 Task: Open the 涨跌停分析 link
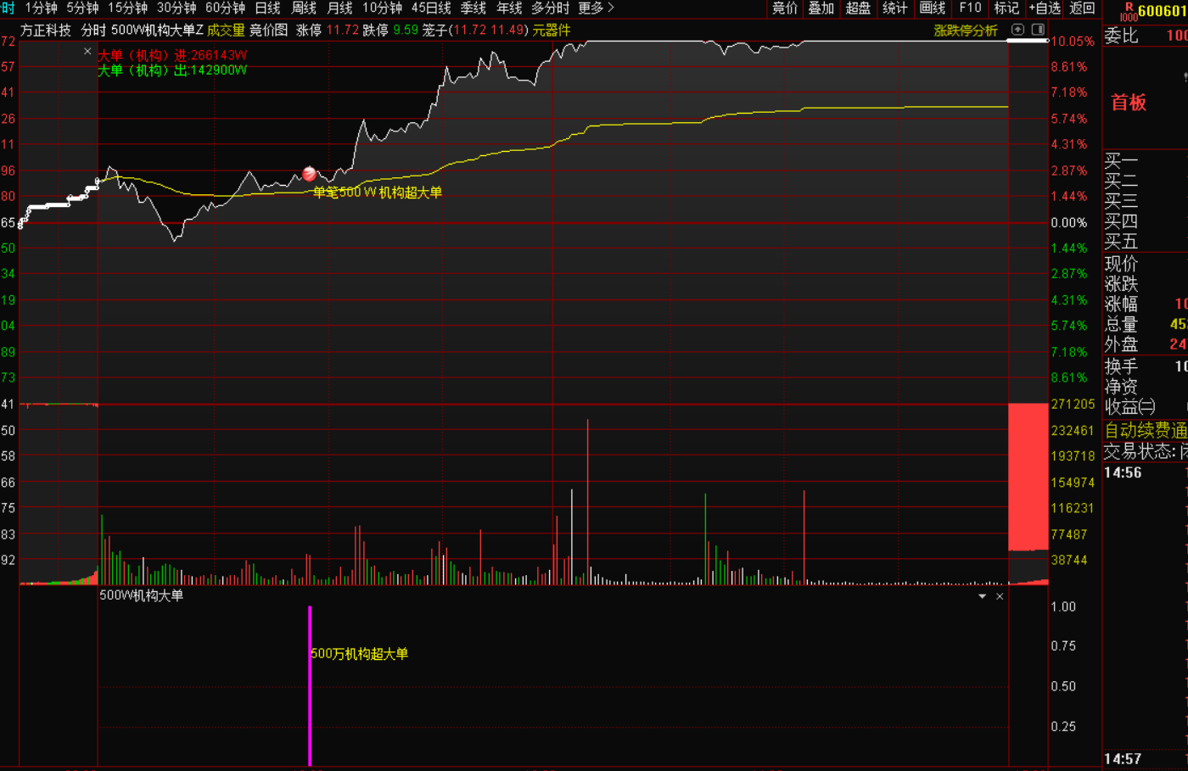click(x=965, y=31)
